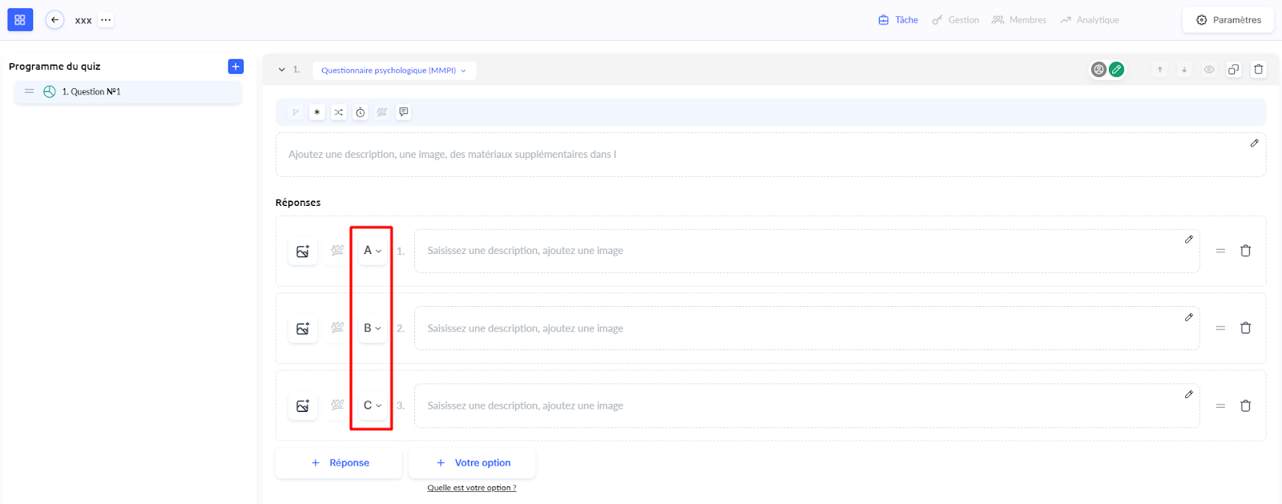1282x504 pixels.
Task: Duplicate question 1 using copy icon
Action: coord(1234,70)
